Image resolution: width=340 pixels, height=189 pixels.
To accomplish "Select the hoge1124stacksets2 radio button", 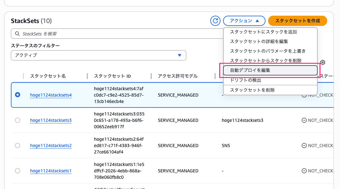I will 18,146.
